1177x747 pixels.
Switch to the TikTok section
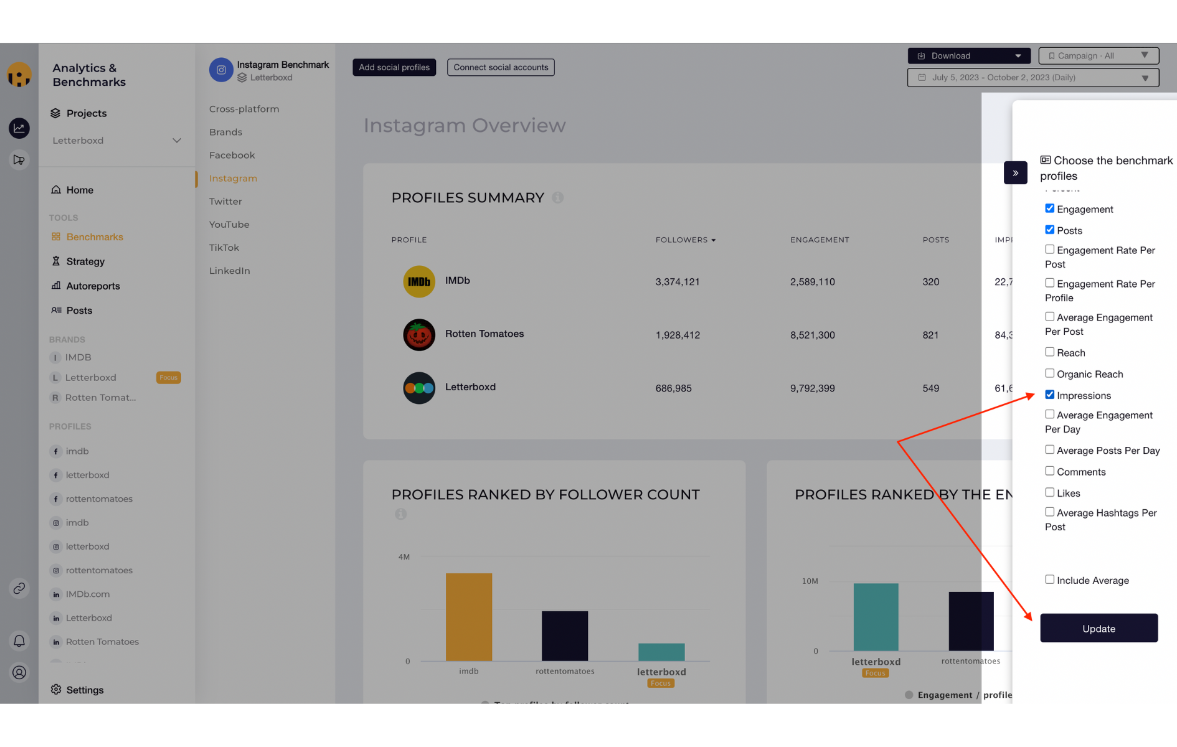(224, 247)
